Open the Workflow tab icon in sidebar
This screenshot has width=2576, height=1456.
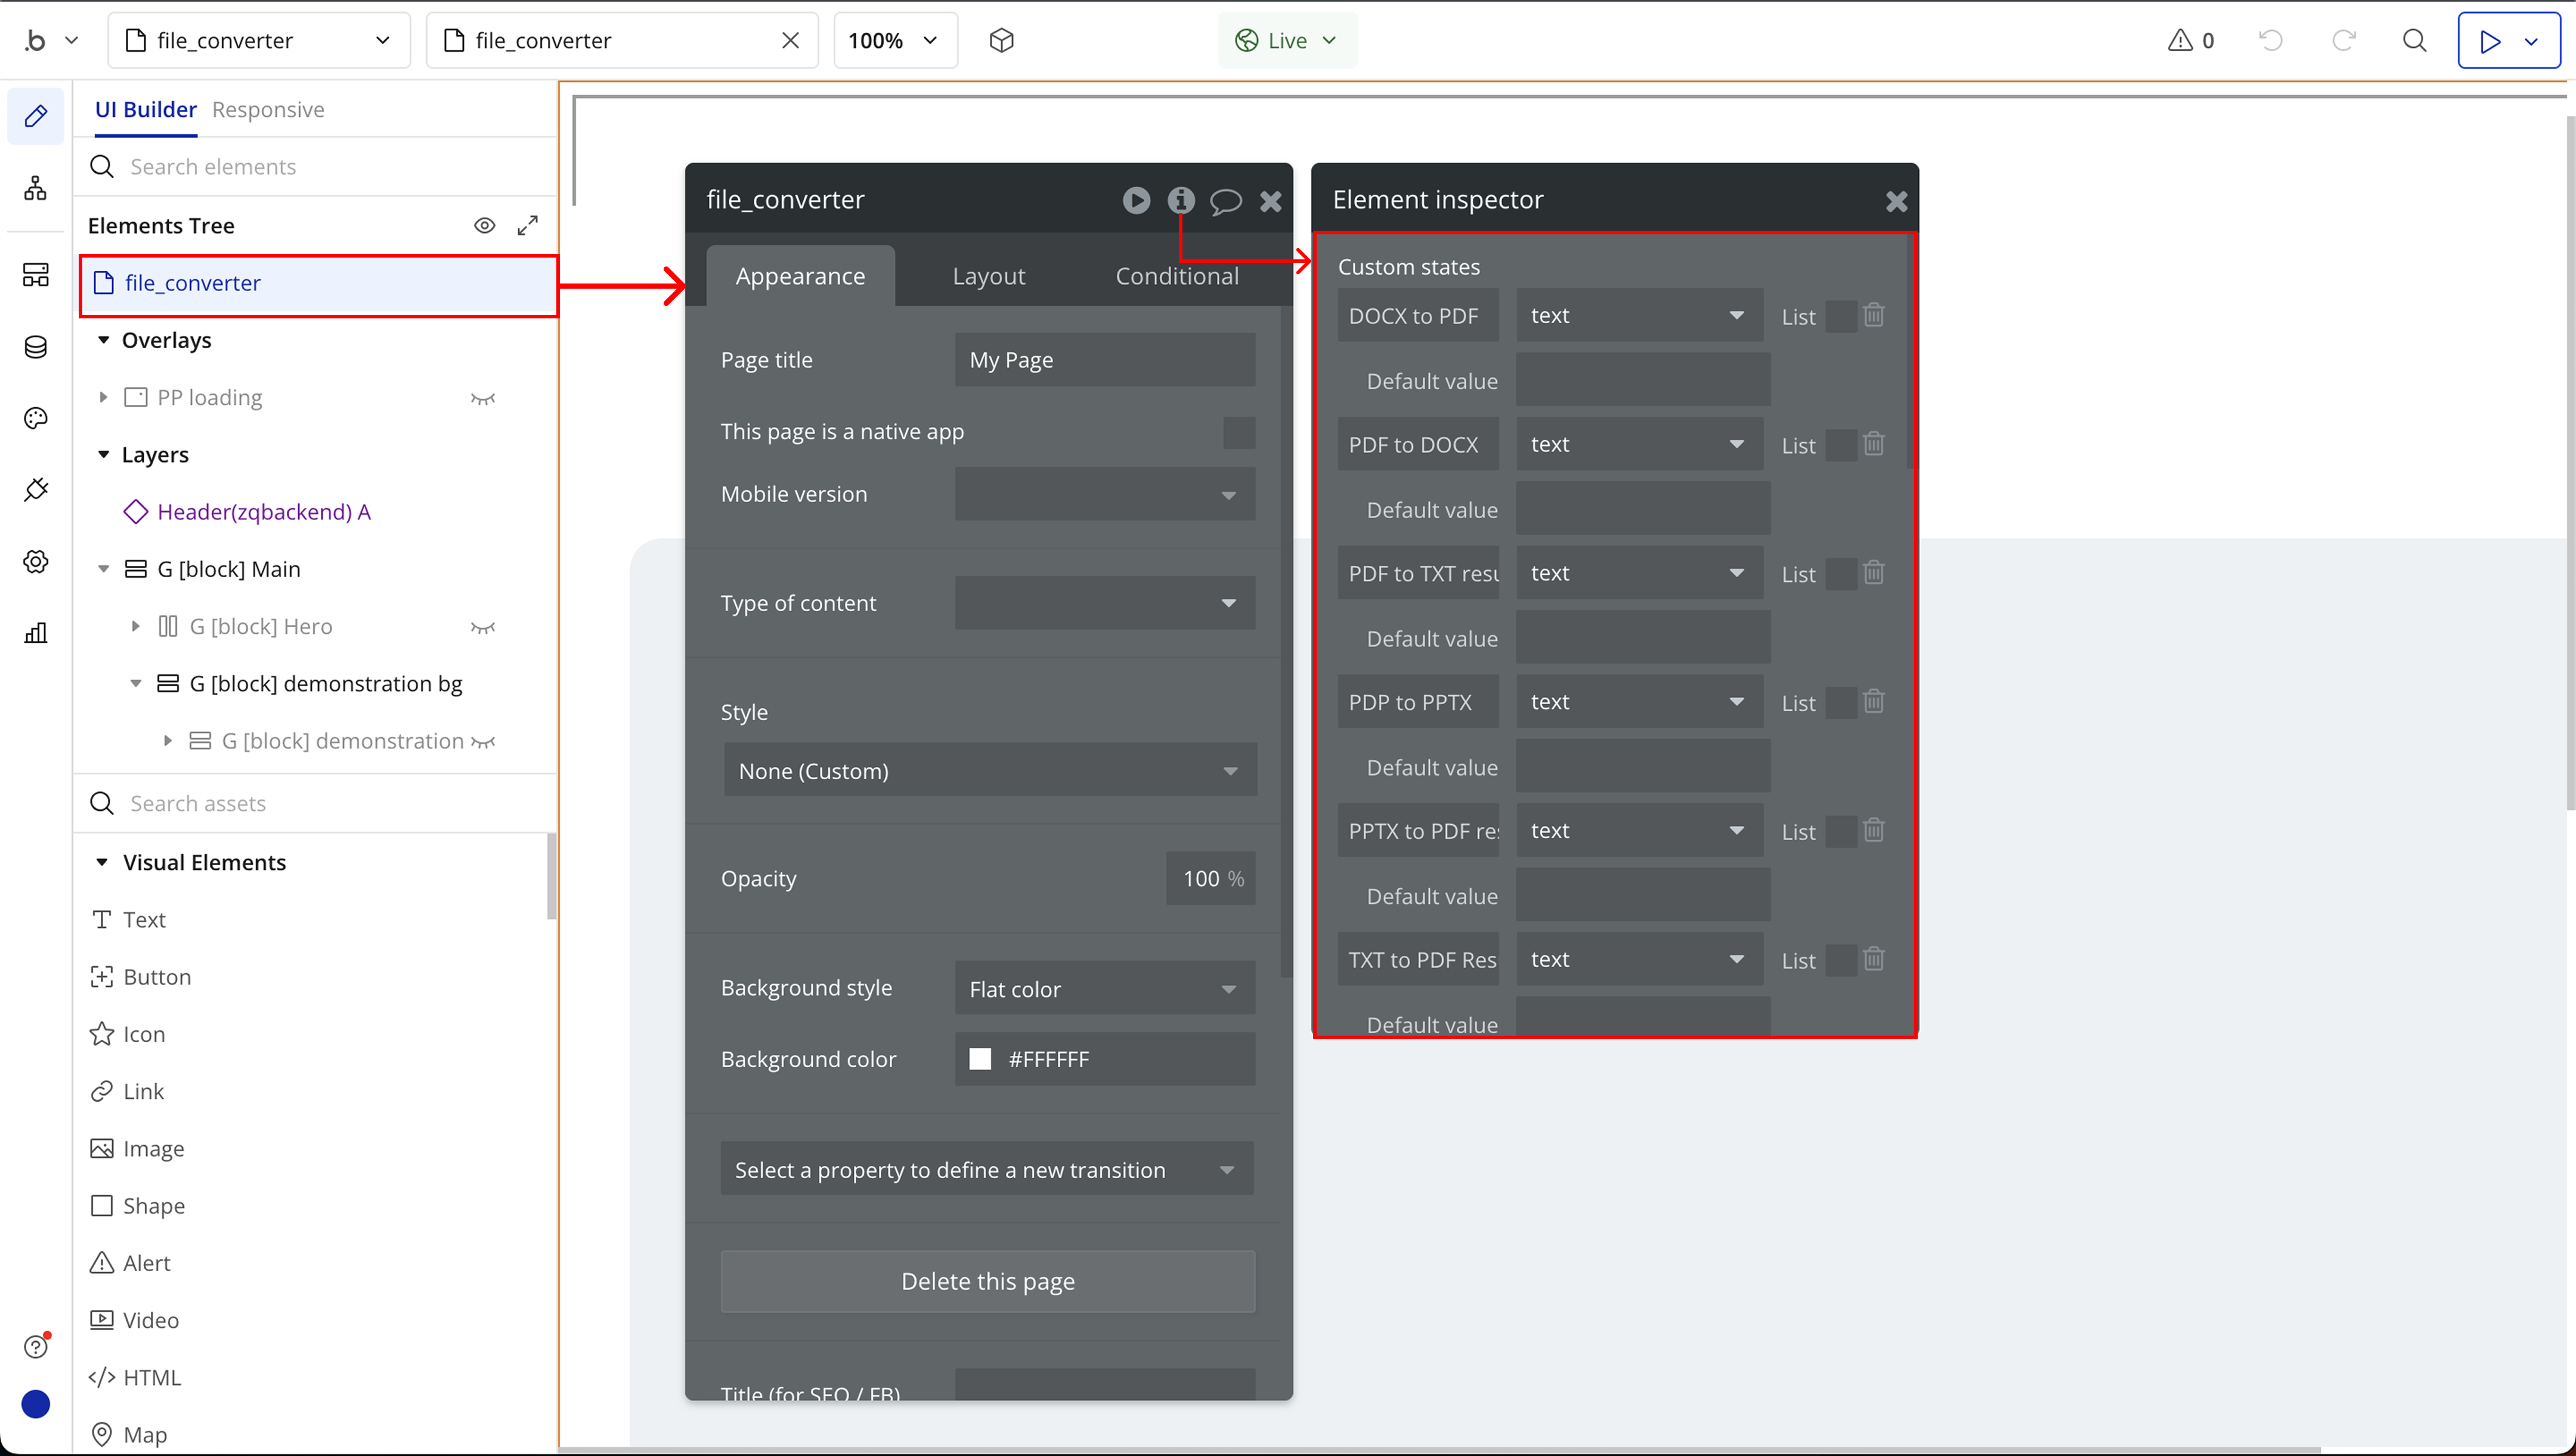point(36,188)
